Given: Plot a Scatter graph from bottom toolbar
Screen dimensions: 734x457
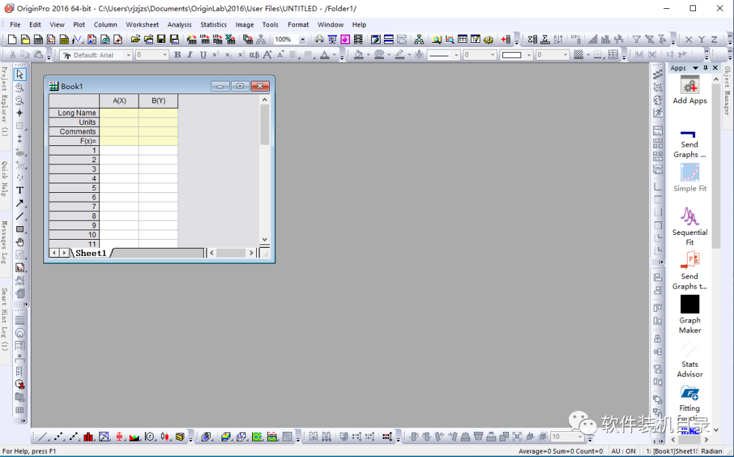Looking at the screenshot, I should click(x=58, y=437).
